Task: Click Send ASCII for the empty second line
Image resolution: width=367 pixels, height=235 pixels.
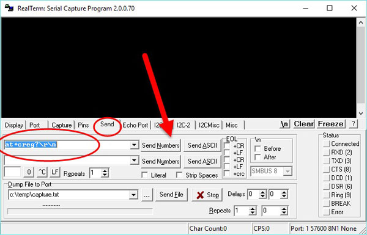Action: coord(202,161)
